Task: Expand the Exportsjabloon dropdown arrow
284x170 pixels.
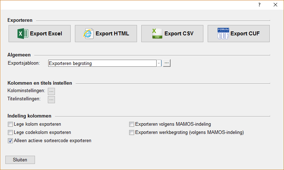Action: (159, 63)
